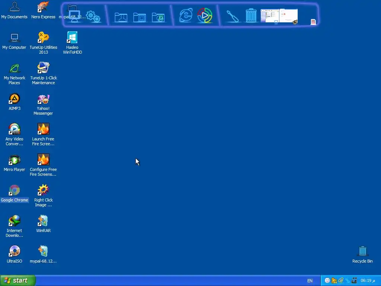
Task: Click the 06:19 taskbar clock
Action: point(368,281)
